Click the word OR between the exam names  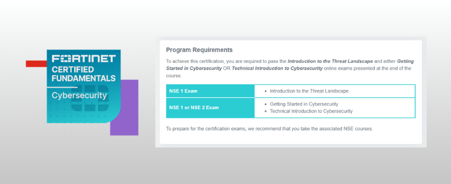pos(227,68)
